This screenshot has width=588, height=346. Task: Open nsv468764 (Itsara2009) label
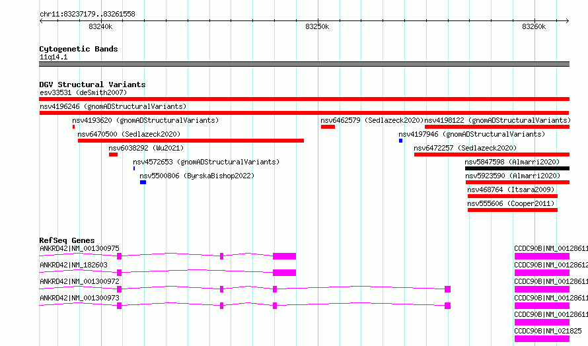click(511, 190)
